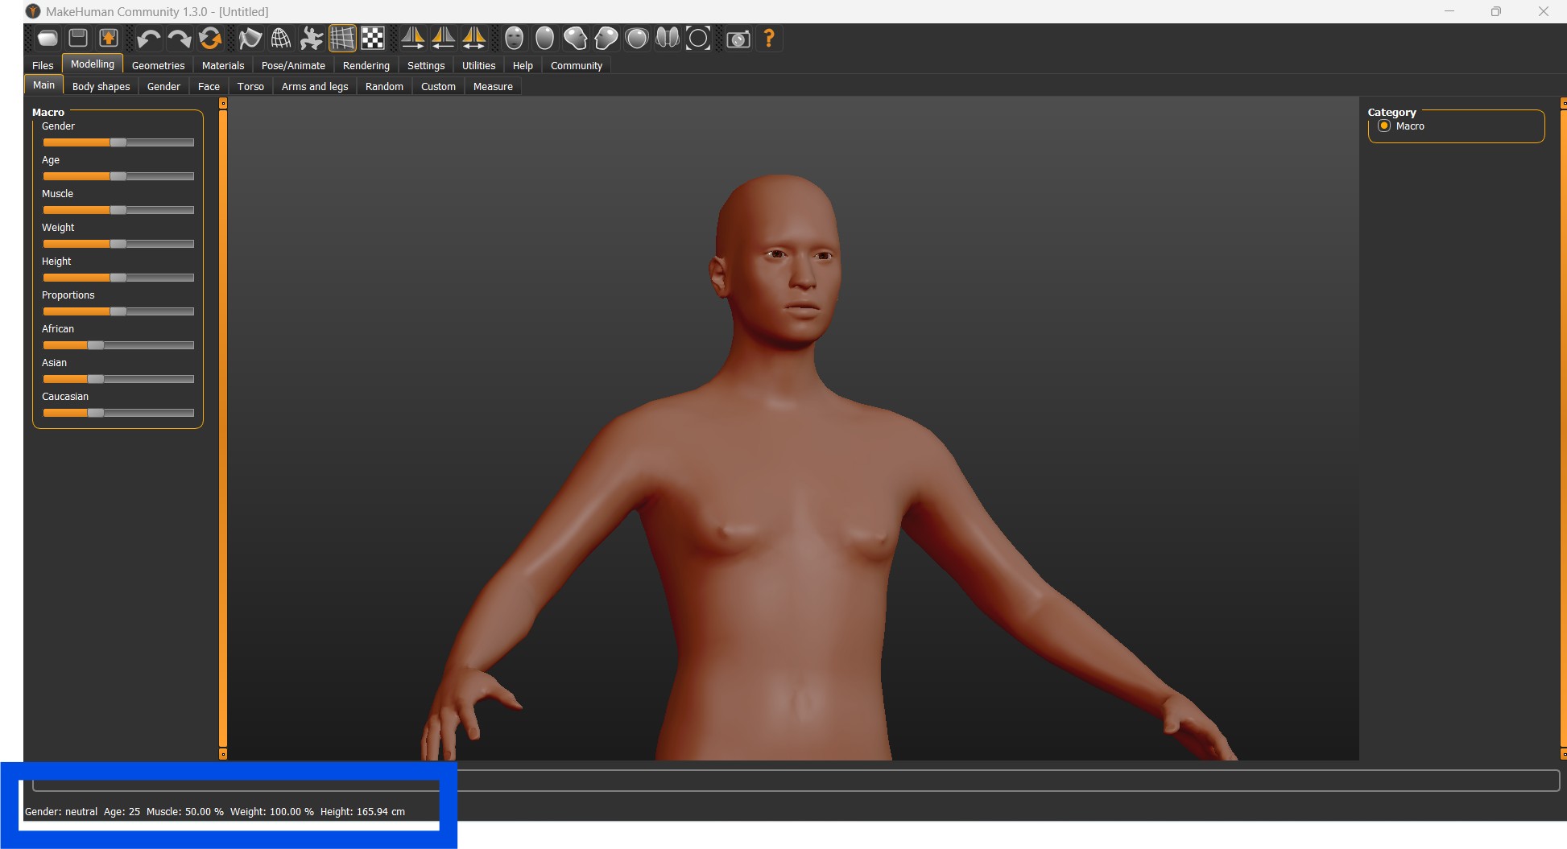Click the Save icon in toolbar
The height and width of the screenshot is (849, 1567).
pyautogui.click(x=78, y=38)
